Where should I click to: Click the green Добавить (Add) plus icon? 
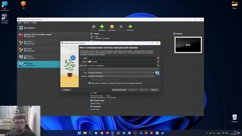click(x=102, y=27)
